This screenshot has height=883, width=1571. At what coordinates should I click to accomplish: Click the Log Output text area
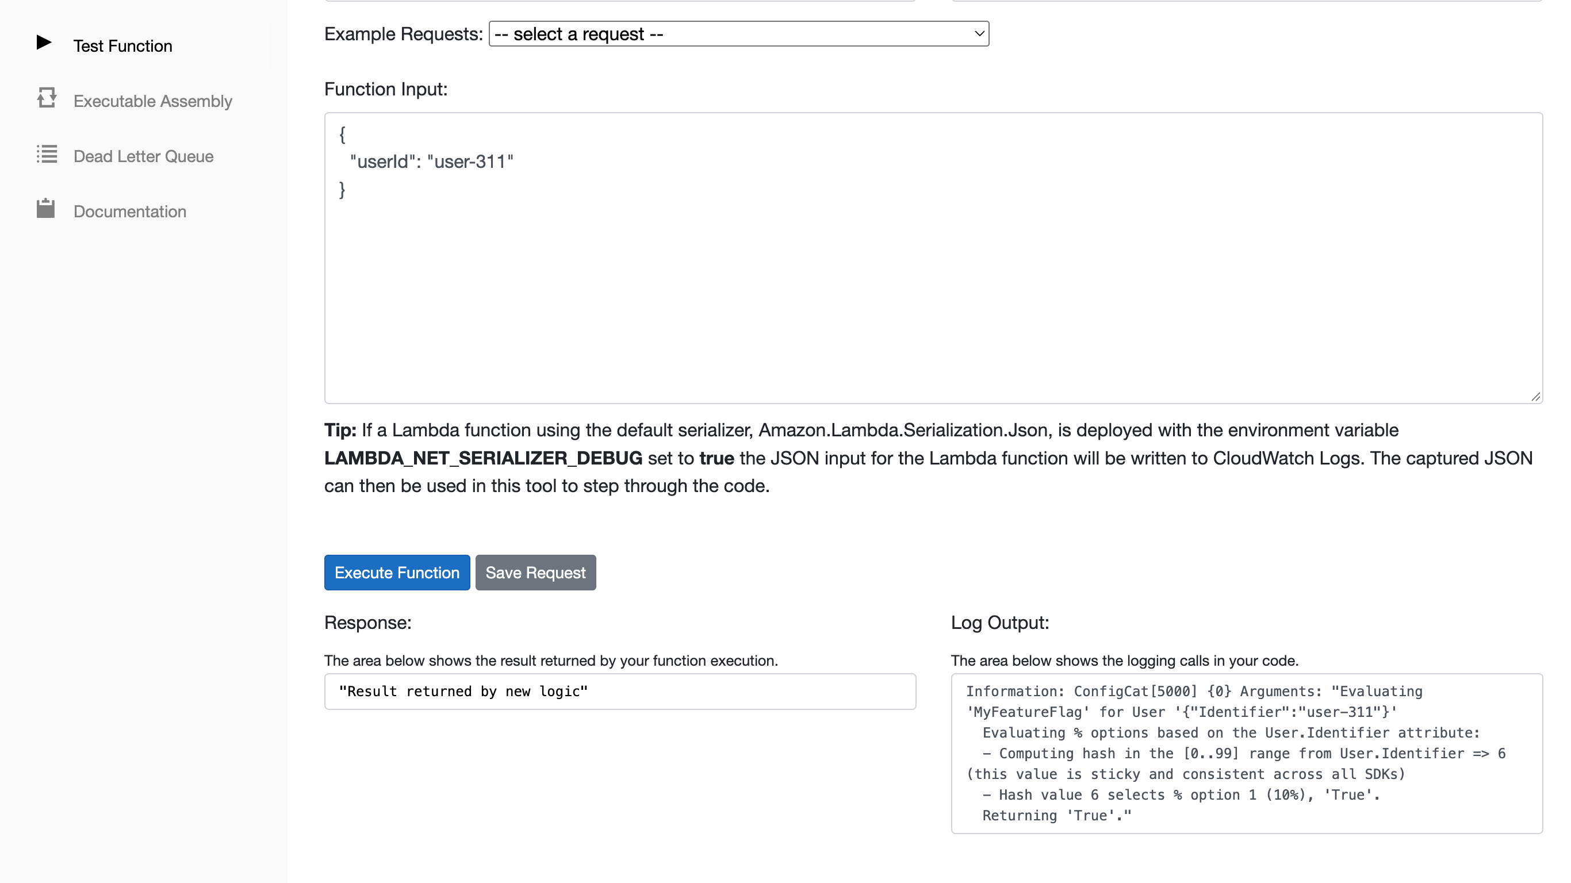click(1247, 754)
